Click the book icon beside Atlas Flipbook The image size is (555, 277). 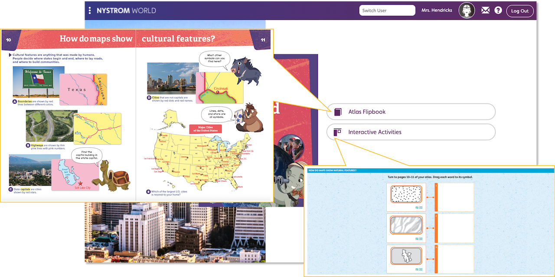click(x=338, y=111)
